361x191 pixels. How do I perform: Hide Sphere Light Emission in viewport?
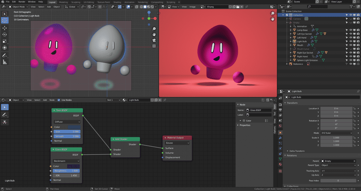[351, 60]
